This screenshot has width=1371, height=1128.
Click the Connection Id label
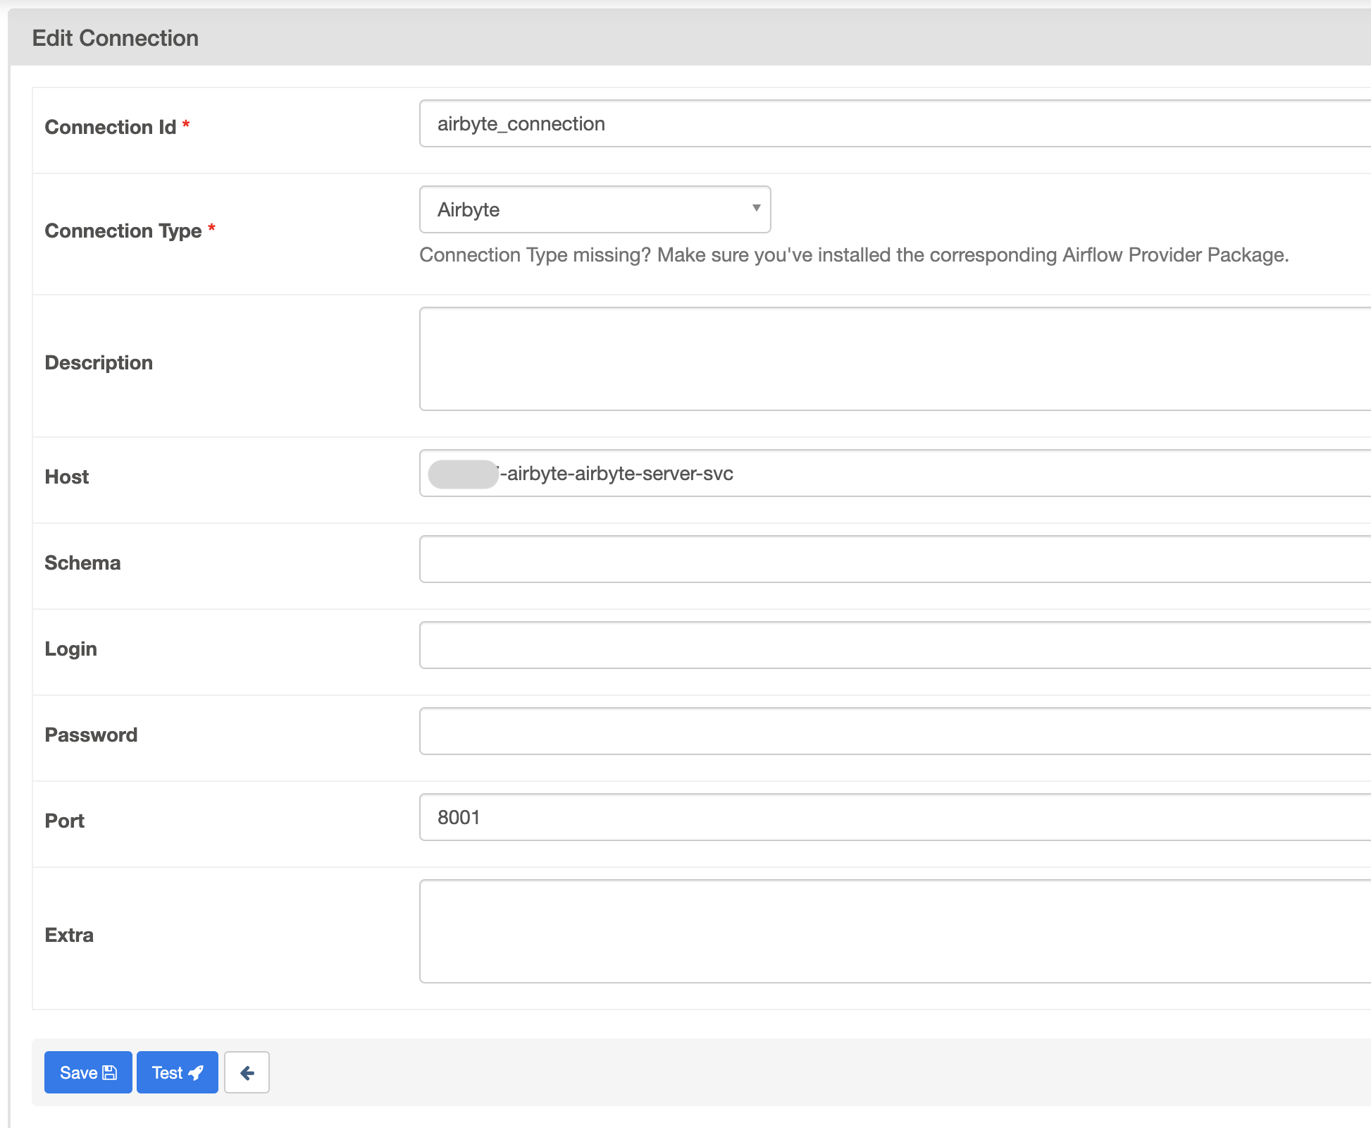[x=111, y=127]
